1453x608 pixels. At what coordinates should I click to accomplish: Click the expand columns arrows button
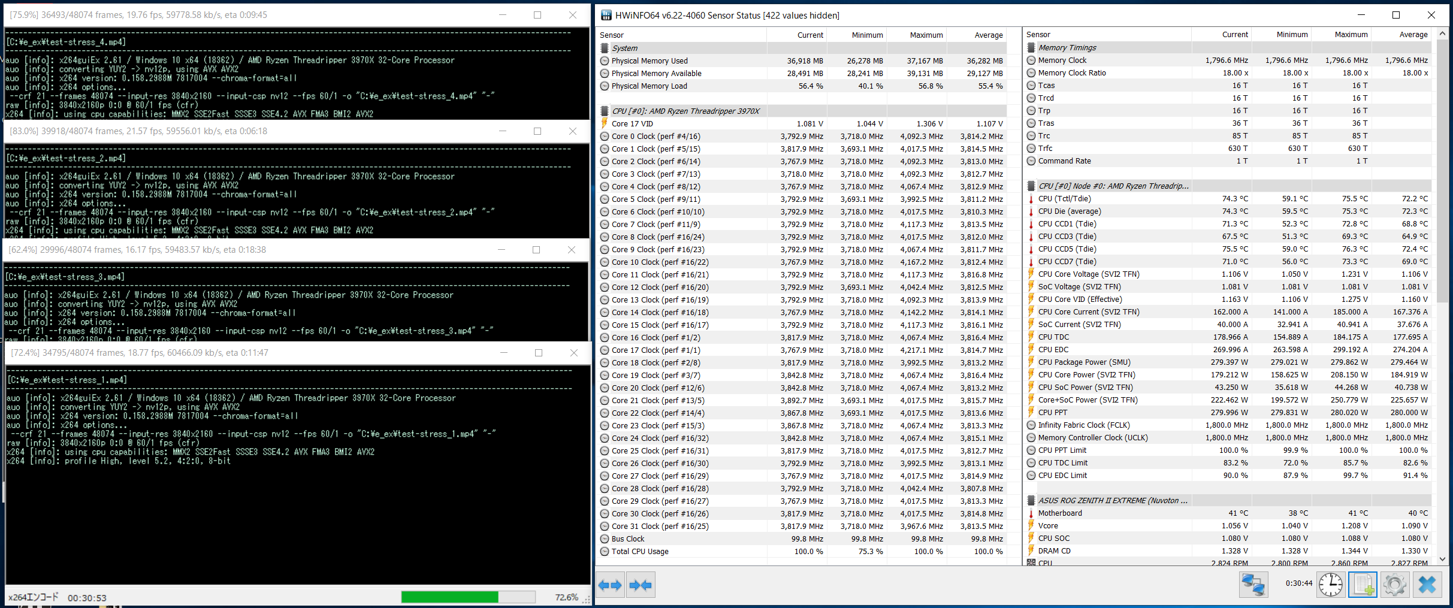[x=610, y=585]
